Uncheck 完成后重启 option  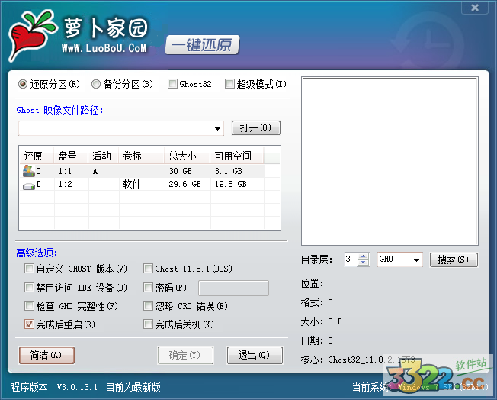(x=29, y=324)
